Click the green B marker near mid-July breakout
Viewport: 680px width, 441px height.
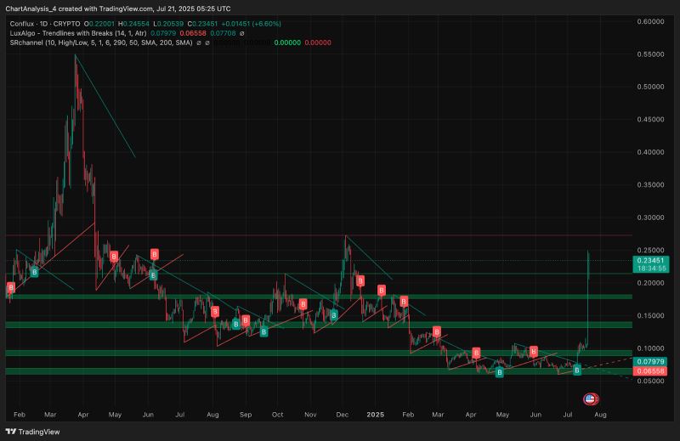[x=577, y=370]
